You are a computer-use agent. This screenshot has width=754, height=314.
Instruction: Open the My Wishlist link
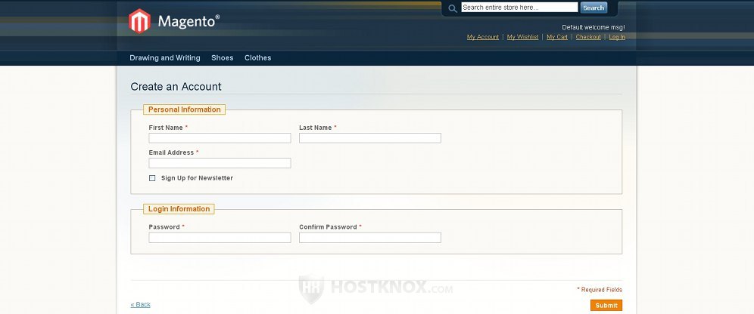522,37
